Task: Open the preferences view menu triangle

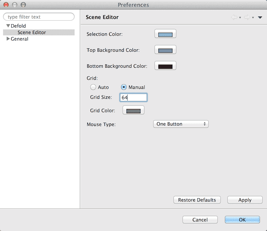Action: (x=260, y=17)
